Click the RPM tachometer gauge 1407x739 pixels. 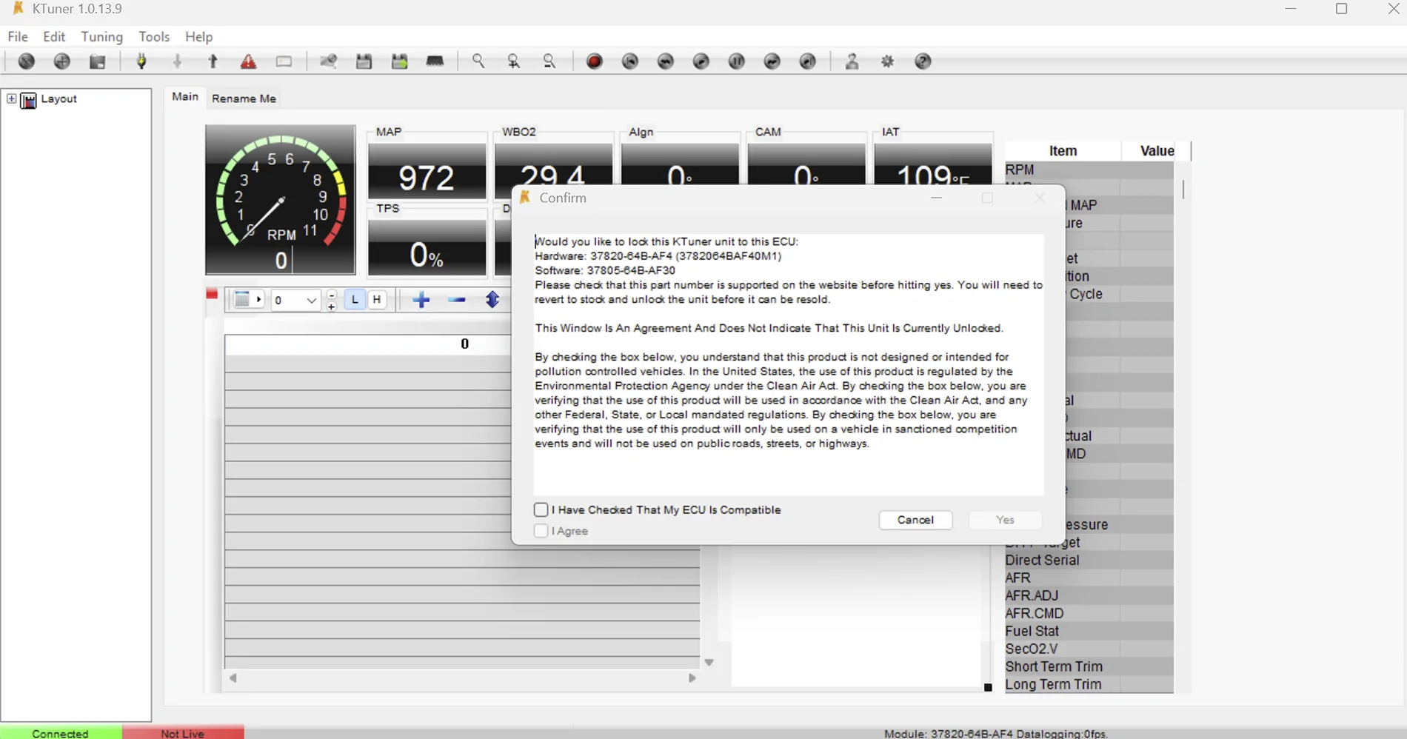click(x=281, y=200)
